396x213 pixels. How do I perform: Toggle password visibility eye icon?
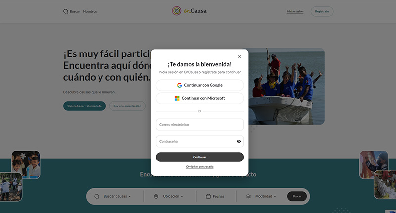239,142
